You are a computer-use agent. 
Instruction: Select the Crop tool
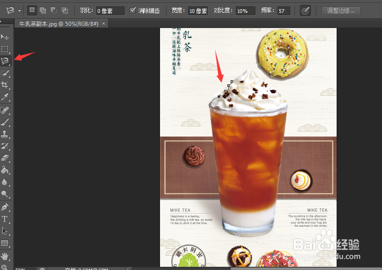click(5, 85)
